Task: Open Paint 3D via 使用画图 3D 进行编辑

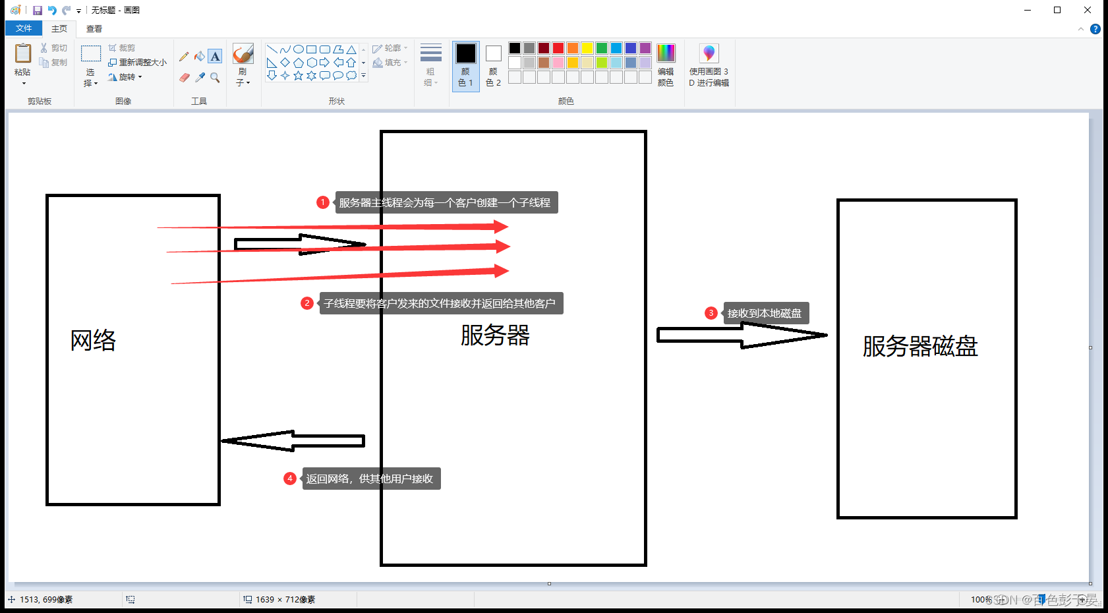Action: (709, 65)
